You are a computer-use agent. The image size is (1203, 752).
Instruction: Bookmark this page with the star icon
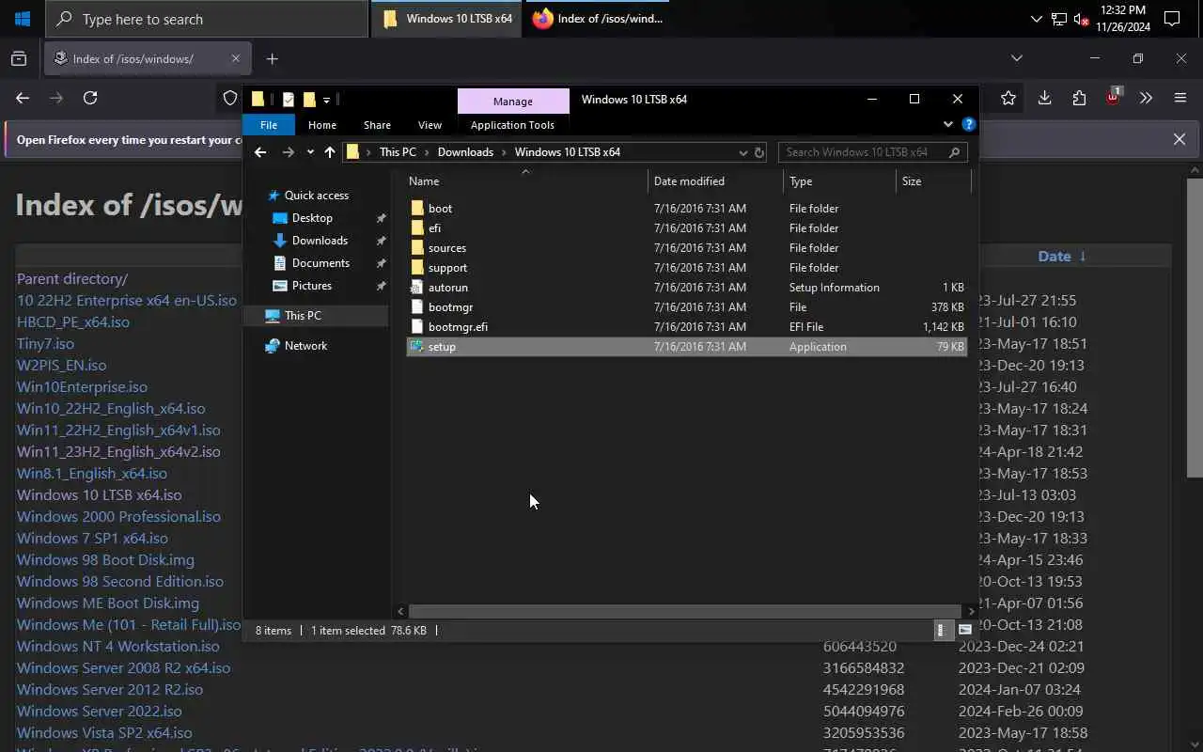(1008, 98)
